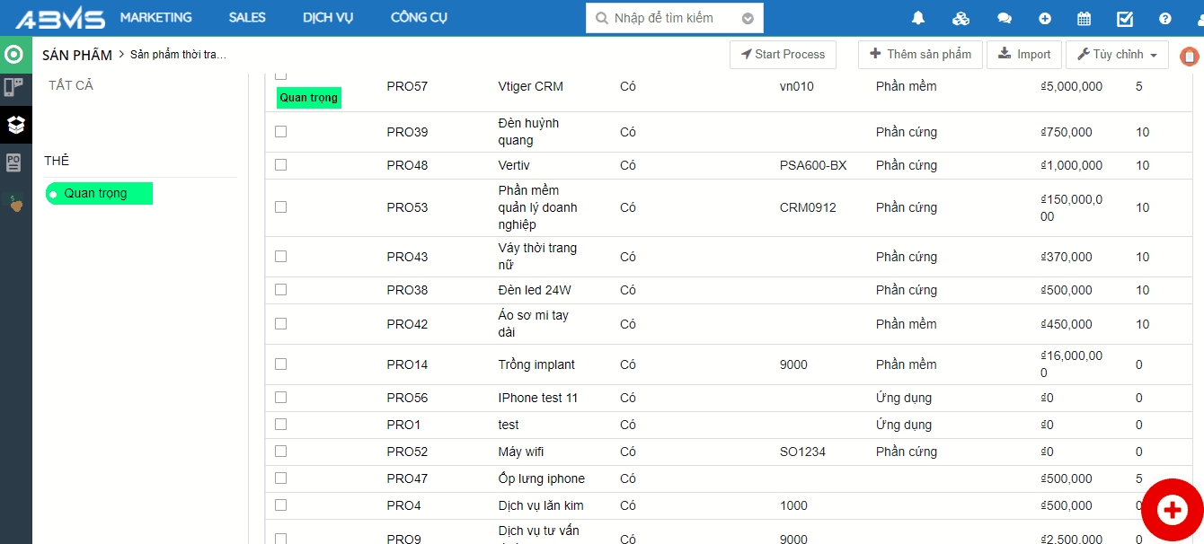Viewport: 1204px width, 544px height.
Task: Click the Import button
Action: 1024,55
